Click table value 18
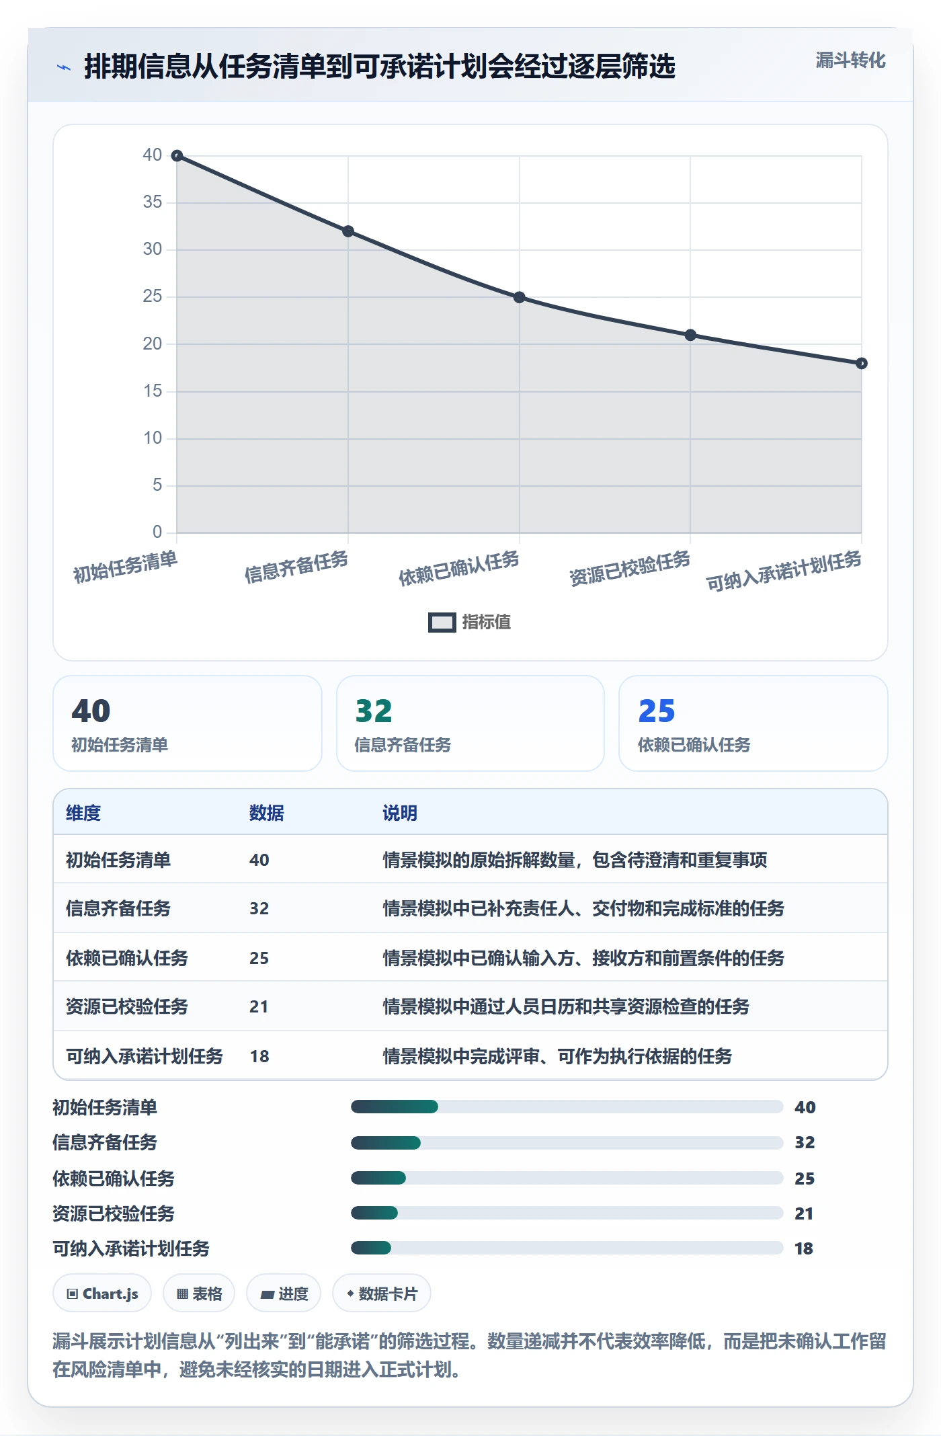This screenshot has width=941, height=1436. pyautogui.click(x=259, y=1056)
